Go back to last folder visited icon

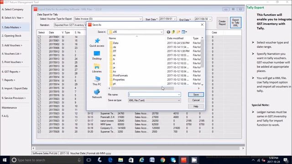point(168,32)
